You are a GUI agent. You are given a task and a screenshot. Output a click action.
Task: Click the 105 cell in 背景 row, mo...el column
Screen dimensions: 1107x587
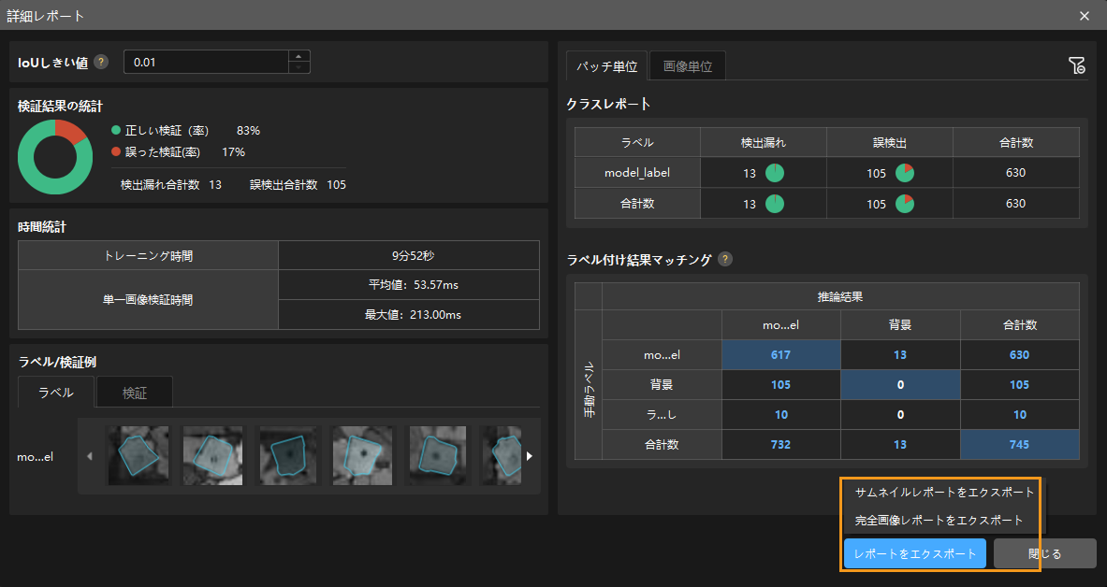tap(780, 384)
